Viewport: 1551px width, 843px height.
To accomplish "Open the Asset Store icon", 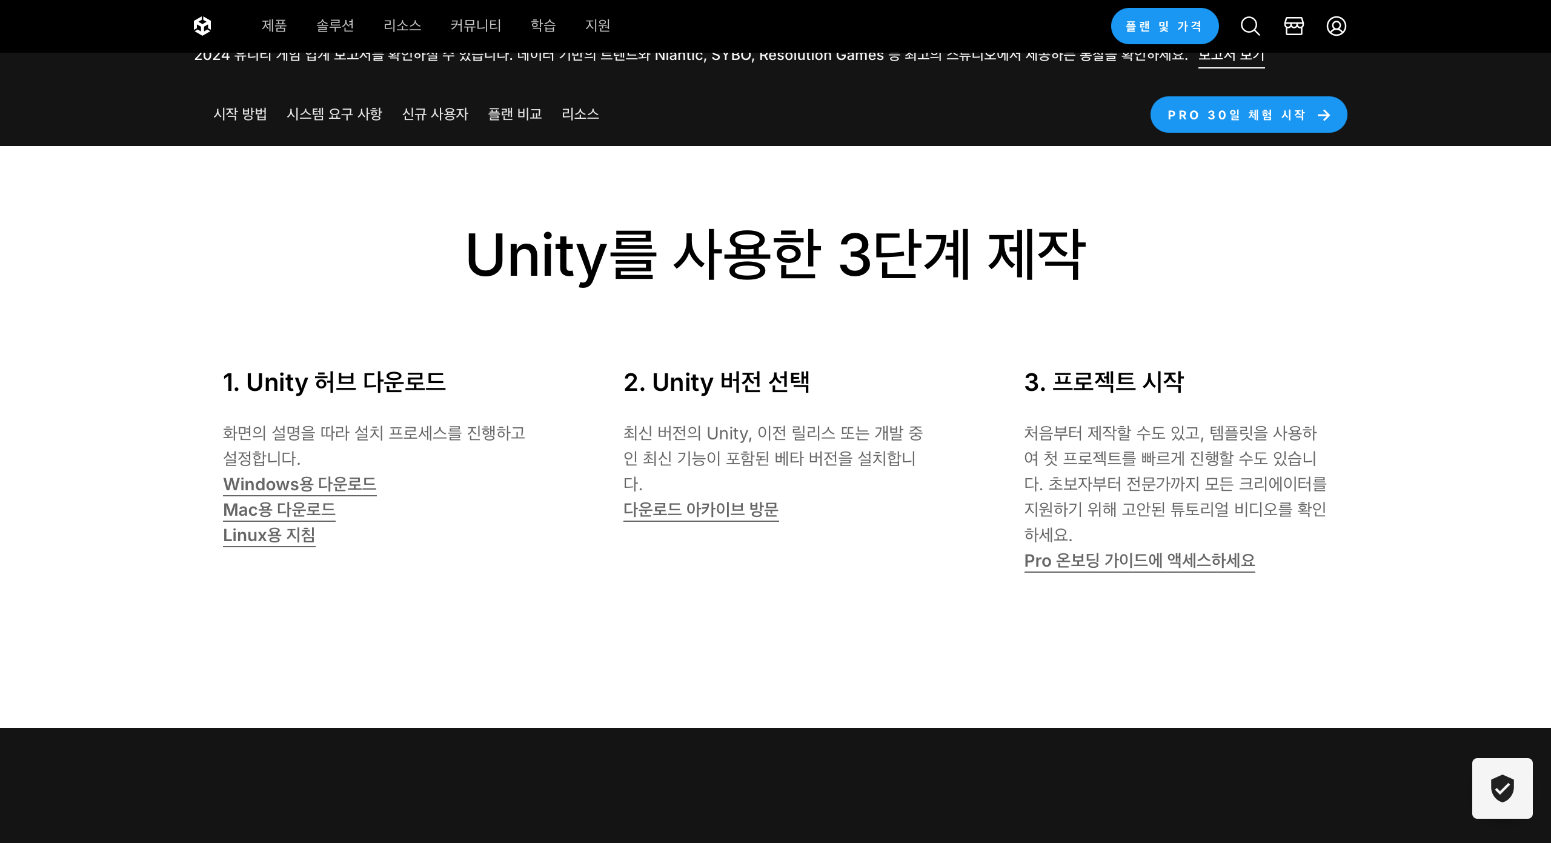I will point(1294,26).
